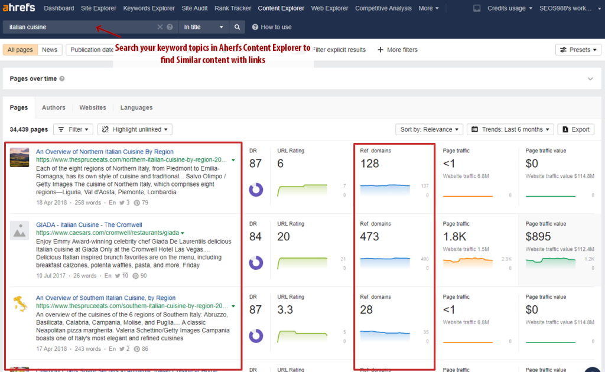Click the 34,439 pages count
This screenshot has width=605, height=372.
tap(29, 129)
